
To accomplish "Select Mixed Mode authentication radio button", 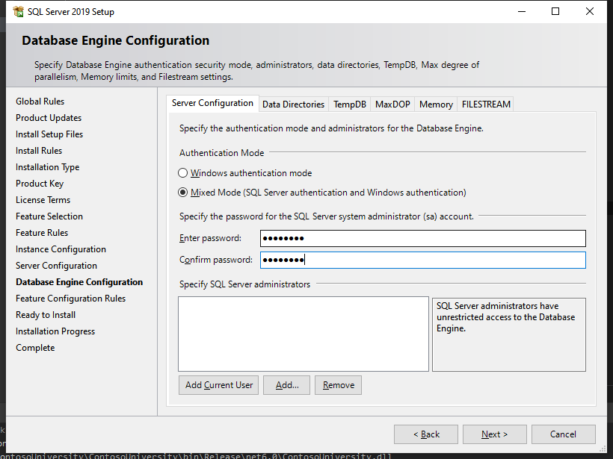I will coord(183,193).
